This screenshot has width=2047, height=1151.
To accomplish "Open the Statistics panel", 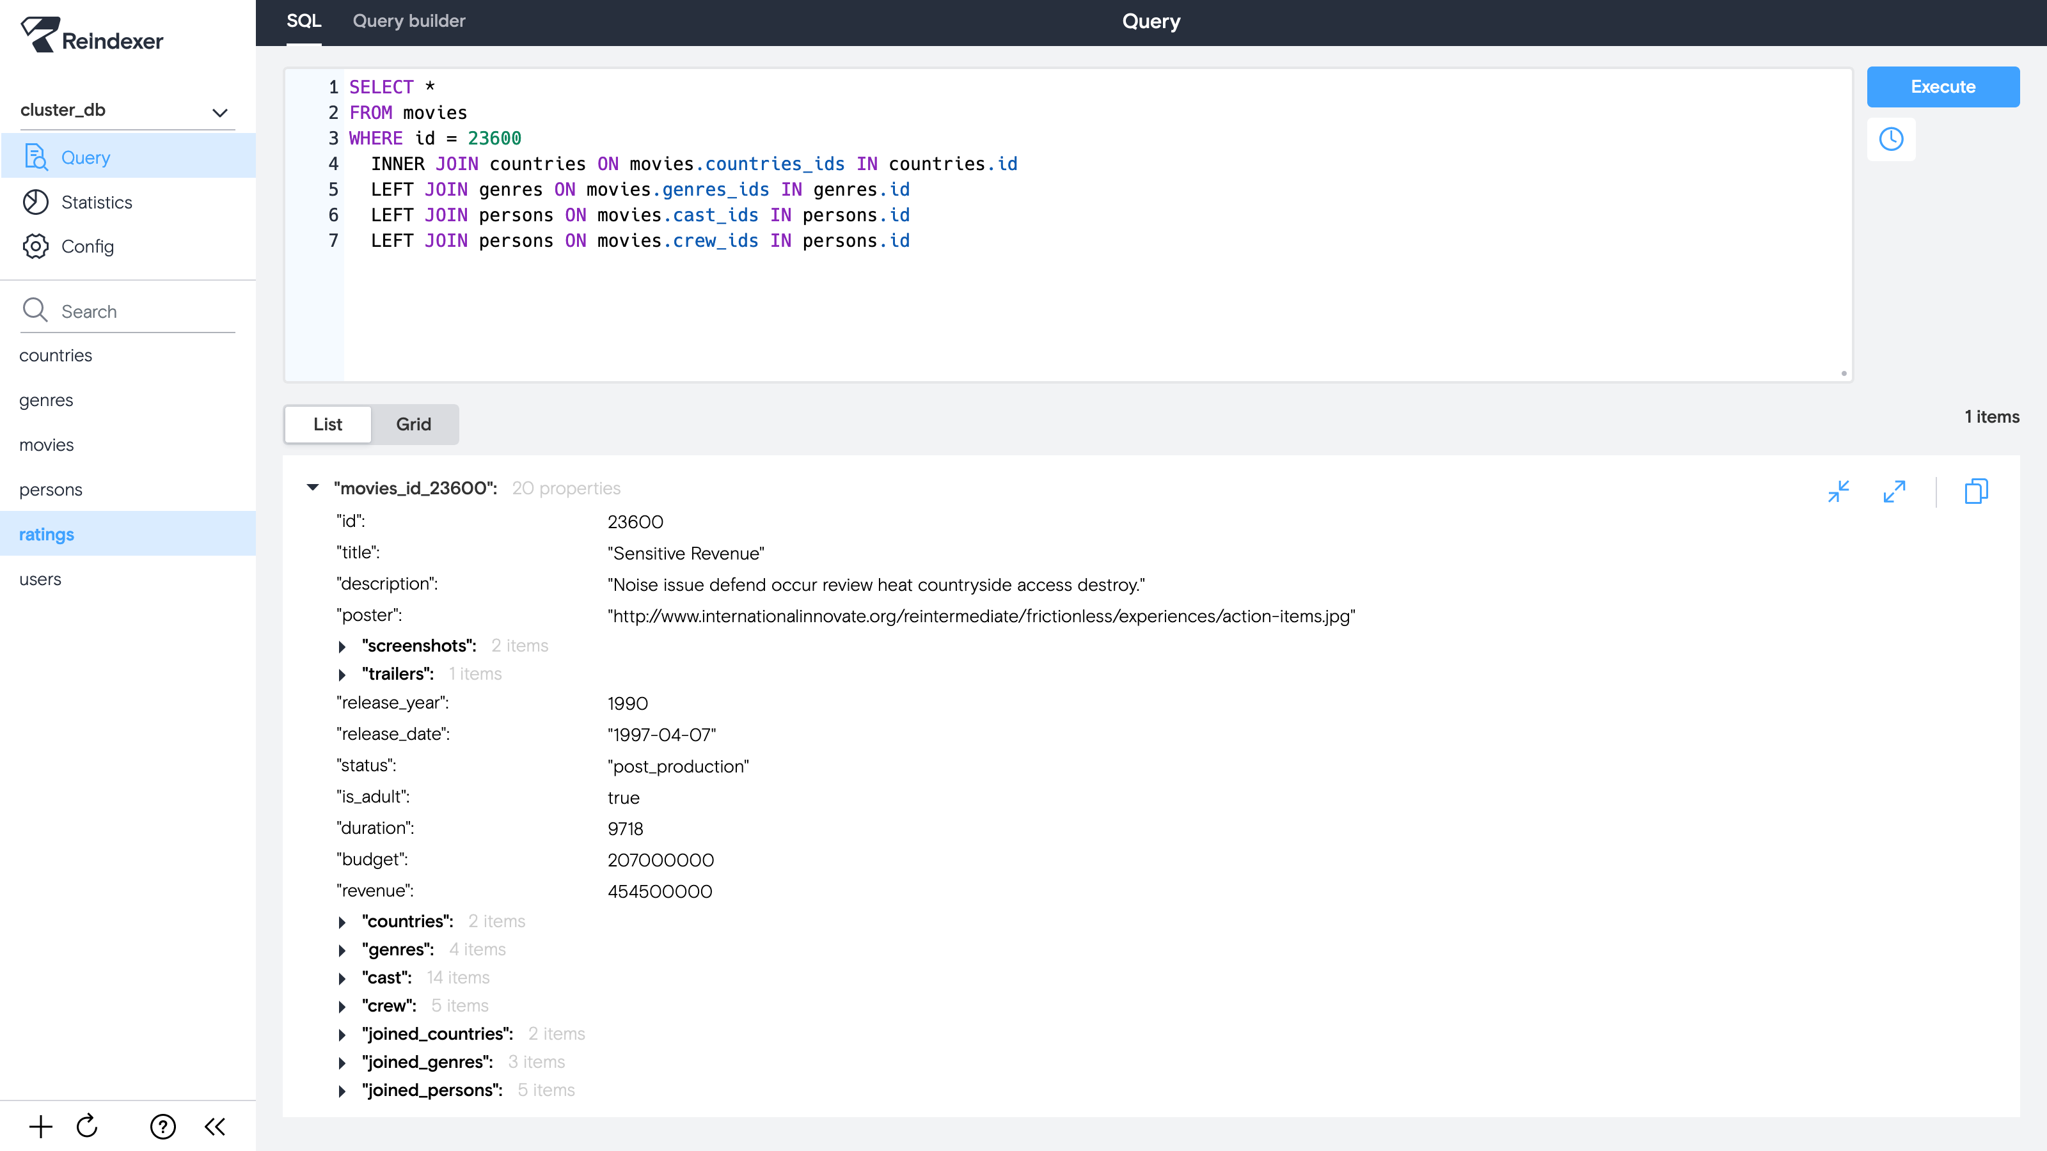I will coord(96,202).
